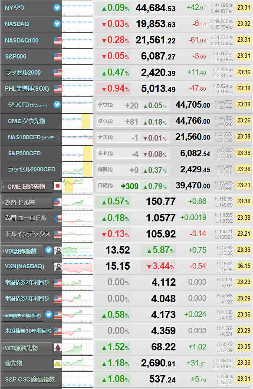Viewport: 253px width, 389px height.
Task: Click the oil drop icon beside WTI原油先物
Action: [x=58, y=348]
